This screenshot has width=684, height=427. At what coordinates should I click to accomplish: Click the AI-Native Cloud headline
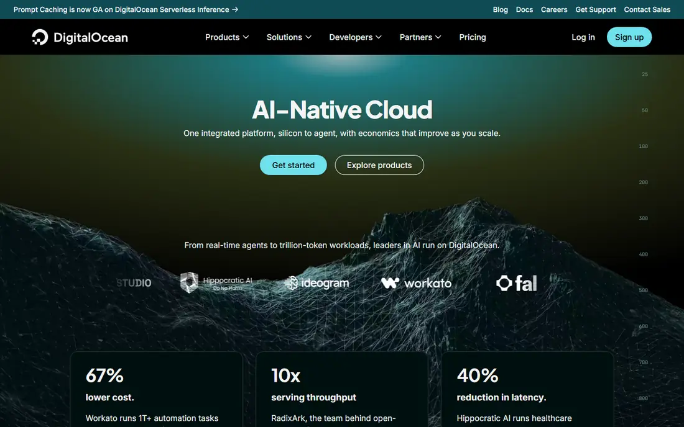coord(342,110)
